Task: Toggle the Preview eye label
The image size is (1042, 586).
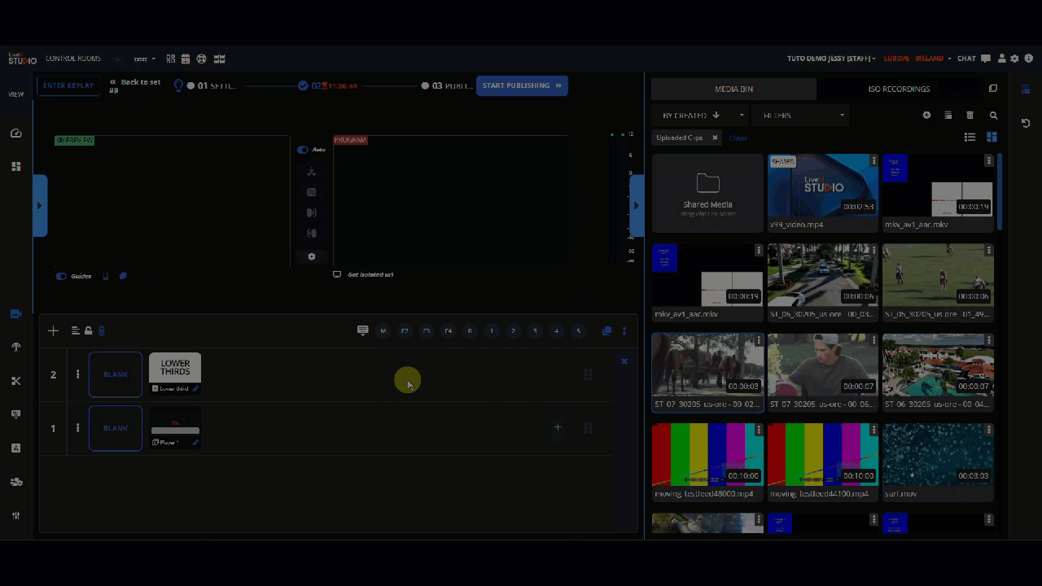Action: tap(74, 141)
